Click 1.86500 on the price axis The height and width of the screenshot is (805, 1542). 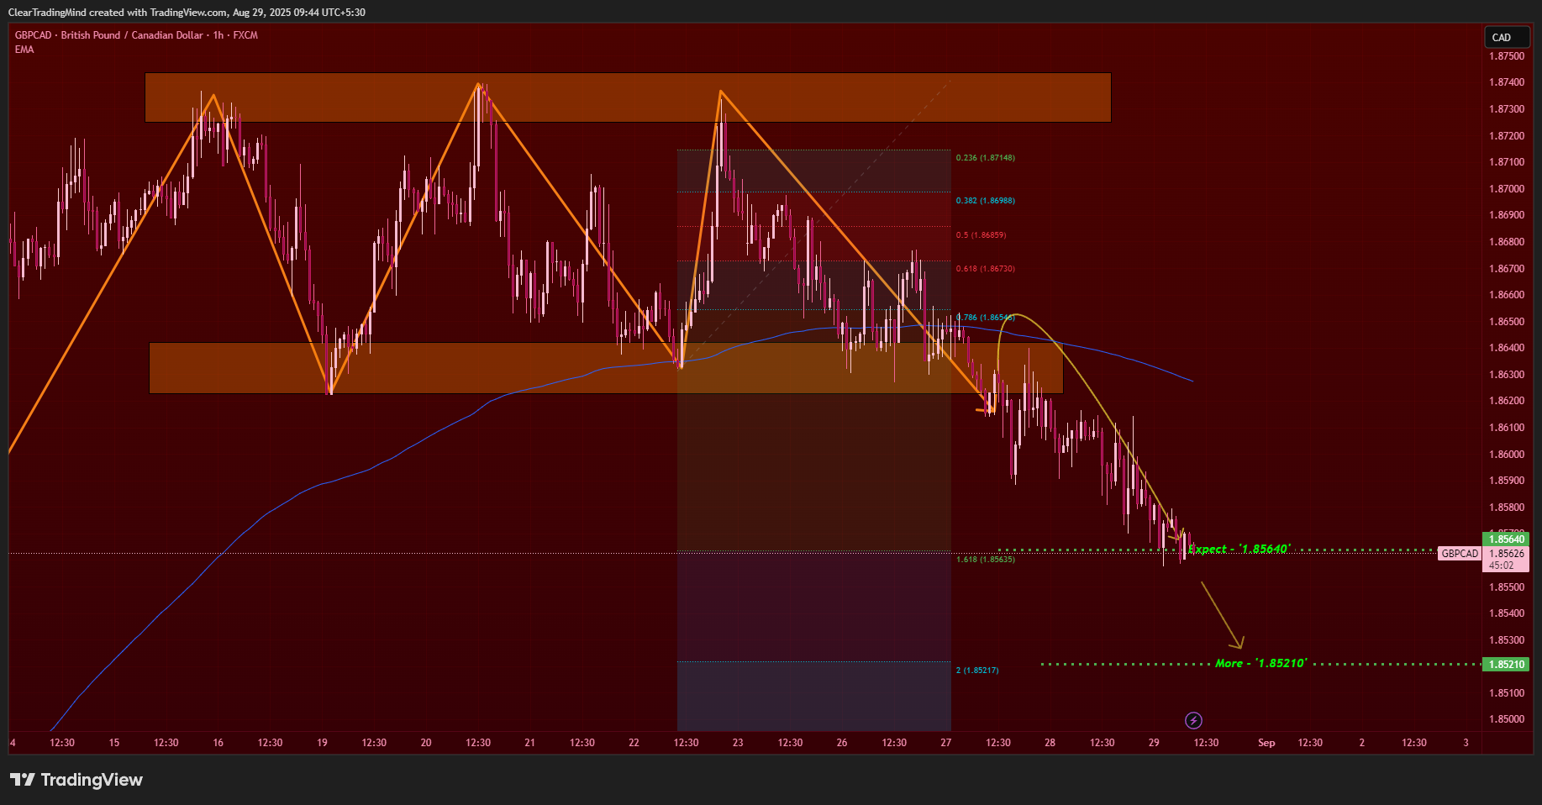pos(1506,322)
